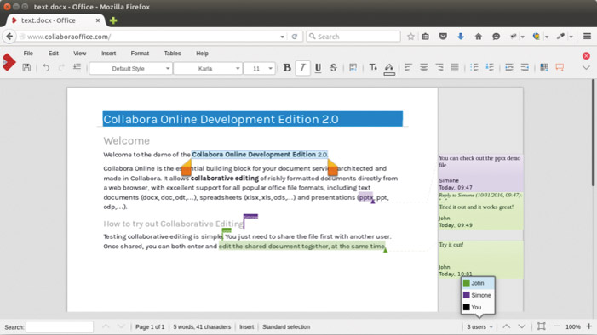Screen dimensions: 597x335
Task: Insert a comment via toolbar icon
Action: point(560,68)
